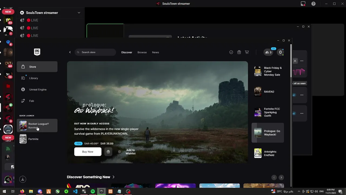Viewport: 346px width, 195px height.
Task: Click Discover Something New heading link
Action: (88, 177)
